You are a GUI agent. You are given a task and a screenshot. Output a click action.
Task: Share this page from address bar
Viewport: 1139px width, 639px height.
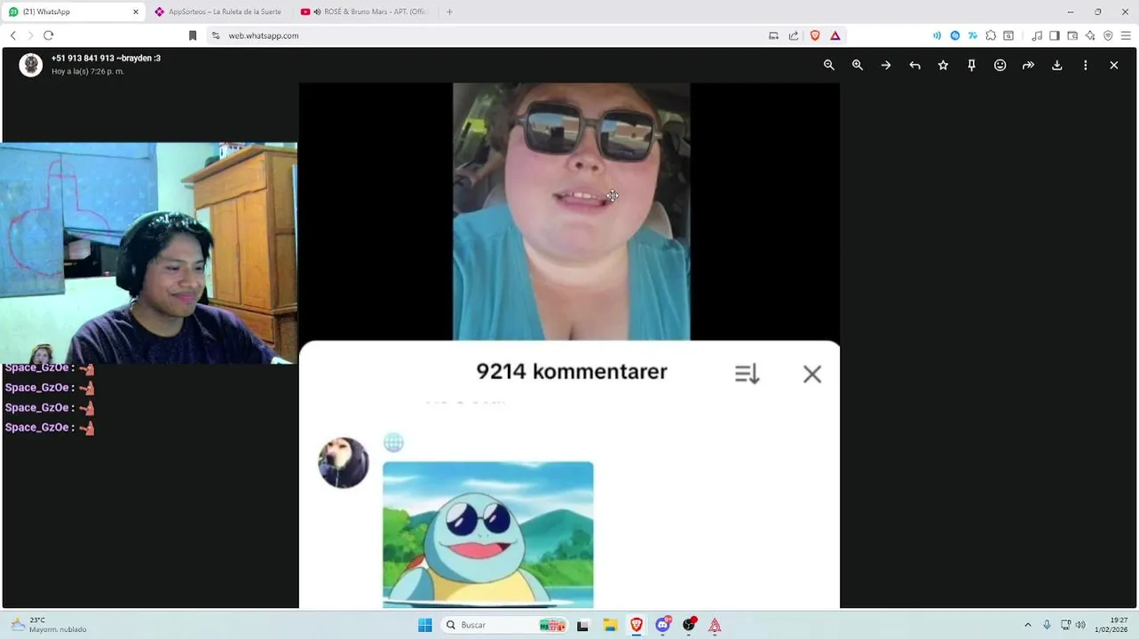tap(794, 35)
